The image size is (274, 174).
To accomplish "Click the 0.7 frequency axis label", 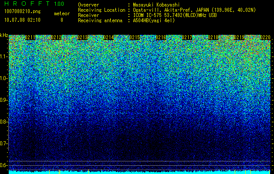I will 4,144.
